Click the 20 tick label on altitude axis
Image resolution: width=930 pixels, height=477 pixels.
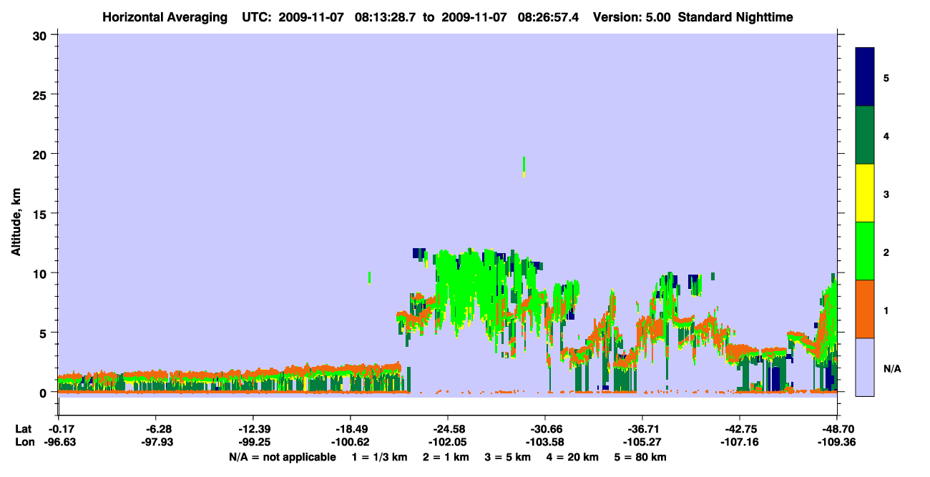41,154
